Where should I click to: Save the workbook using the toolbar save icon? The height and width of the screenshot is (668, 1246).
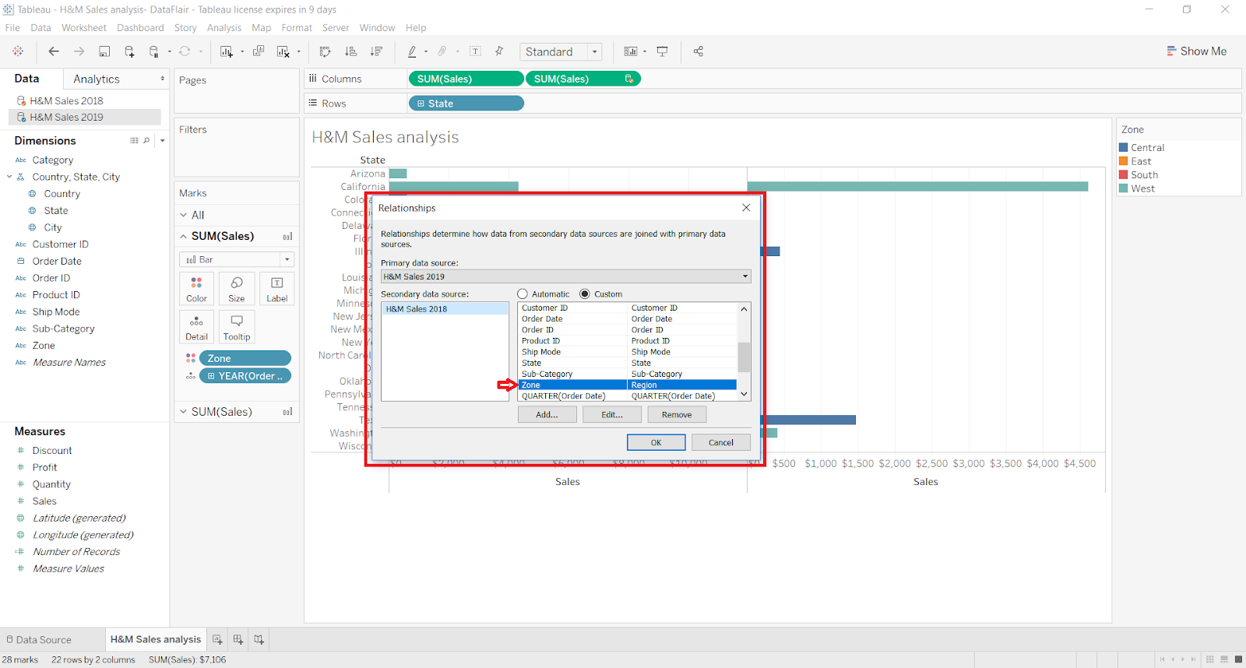(x=104, y=51)
